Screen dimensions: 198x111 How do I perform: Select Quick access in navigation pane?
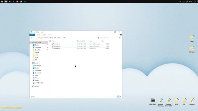(37, 43)
